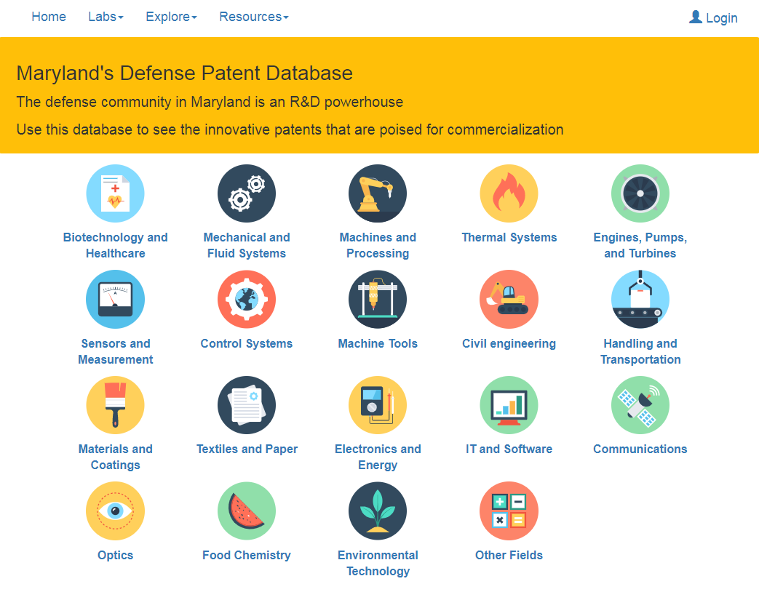The height and width of the screenshot is (592, 759).
Task: Open Machine Tools text link
Action: point(378,343)
